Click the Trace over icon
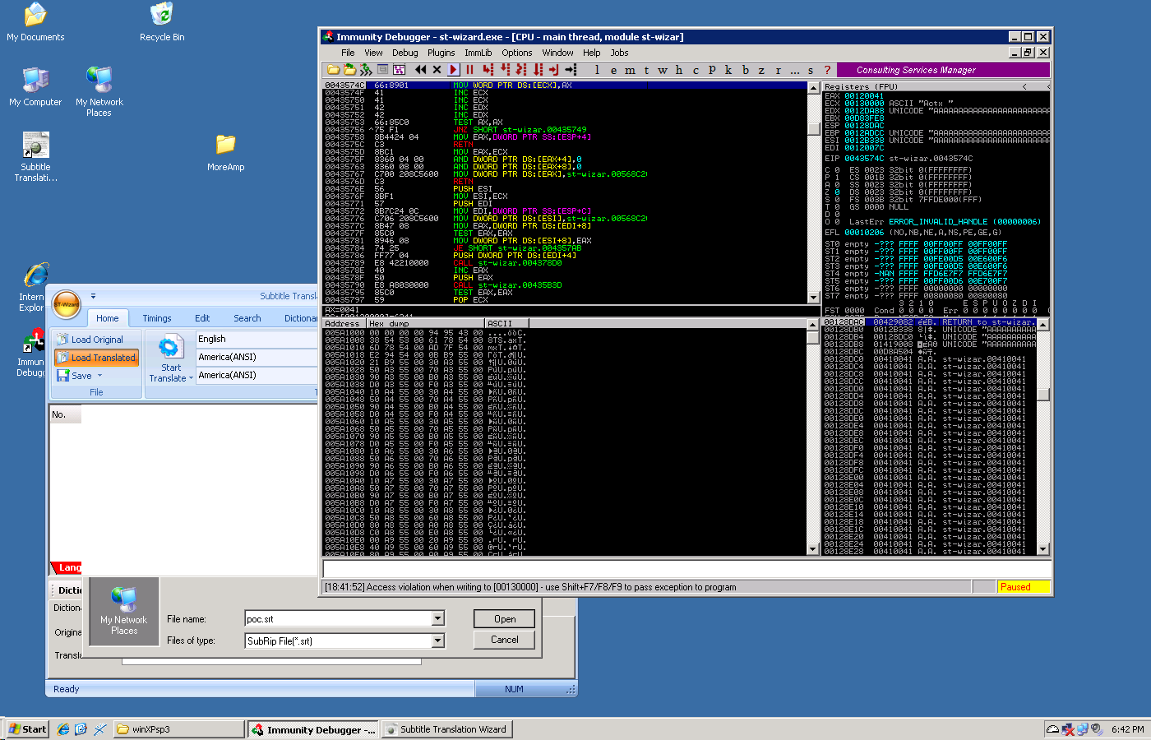1151x740 pixels. 538,70
